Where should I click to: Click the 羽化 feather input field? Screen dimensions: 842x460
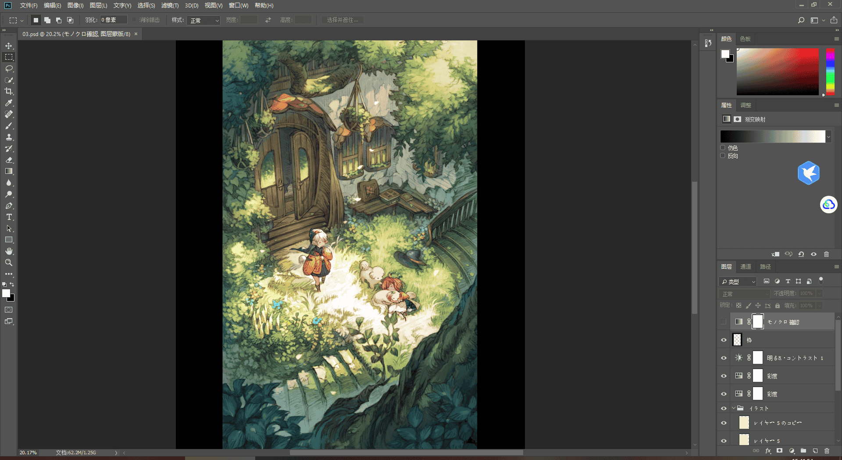tap(114, 20)
